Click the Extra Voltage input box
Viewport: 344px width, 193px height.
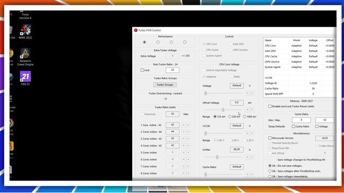(173, 56)
